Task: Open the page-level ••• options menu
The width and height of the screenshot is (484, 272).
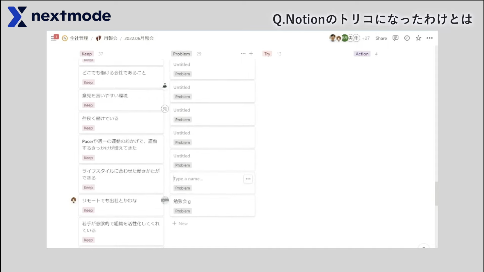Action: point(430,38)
